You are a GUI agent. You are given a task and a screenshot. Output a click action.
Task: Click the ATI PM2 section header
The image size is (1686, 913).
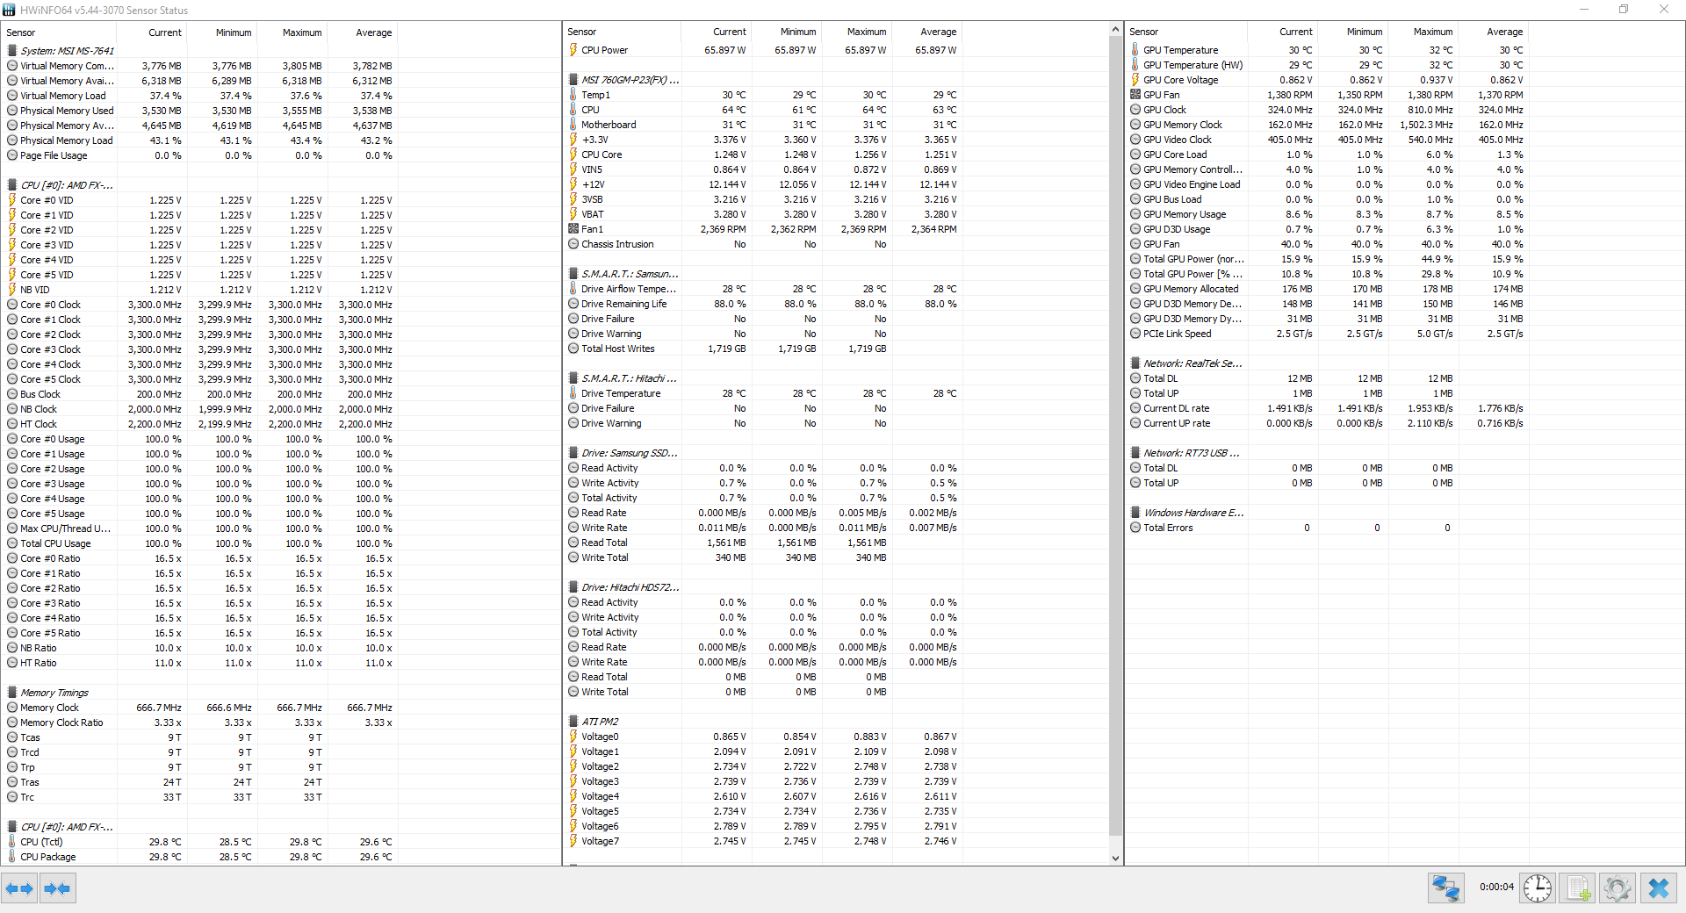tap(600, 722)
